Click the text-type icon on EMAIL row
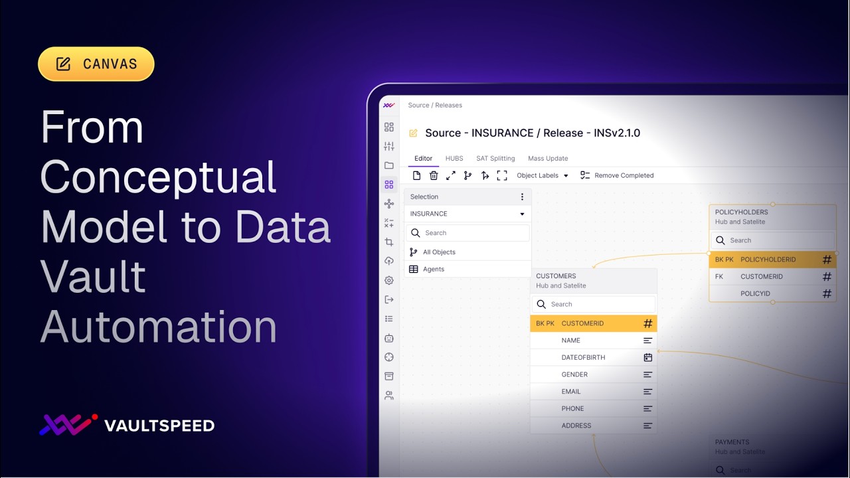This screenshot has width=850, height=478. pos(648,392)
